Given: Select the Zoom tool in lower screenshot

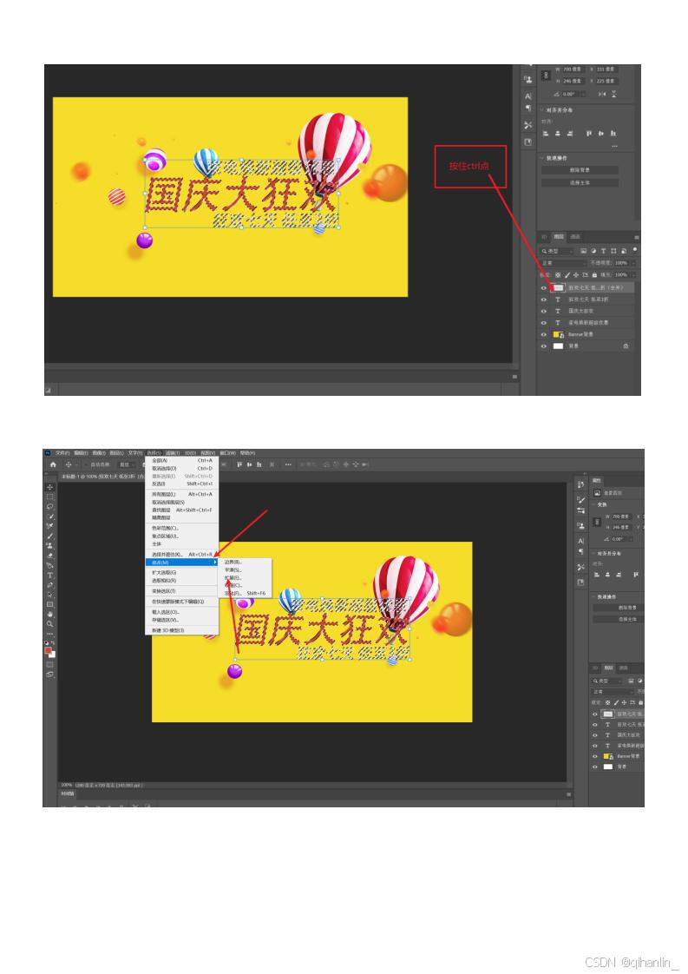Looking at the screenshot, I should tap(49, 623).
